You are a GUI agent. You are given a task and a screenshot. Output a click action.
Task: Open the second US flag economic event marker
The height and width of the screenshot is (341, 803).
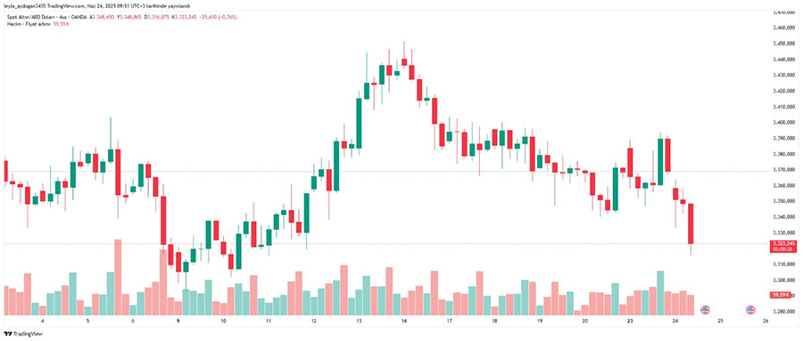[750, 309]
